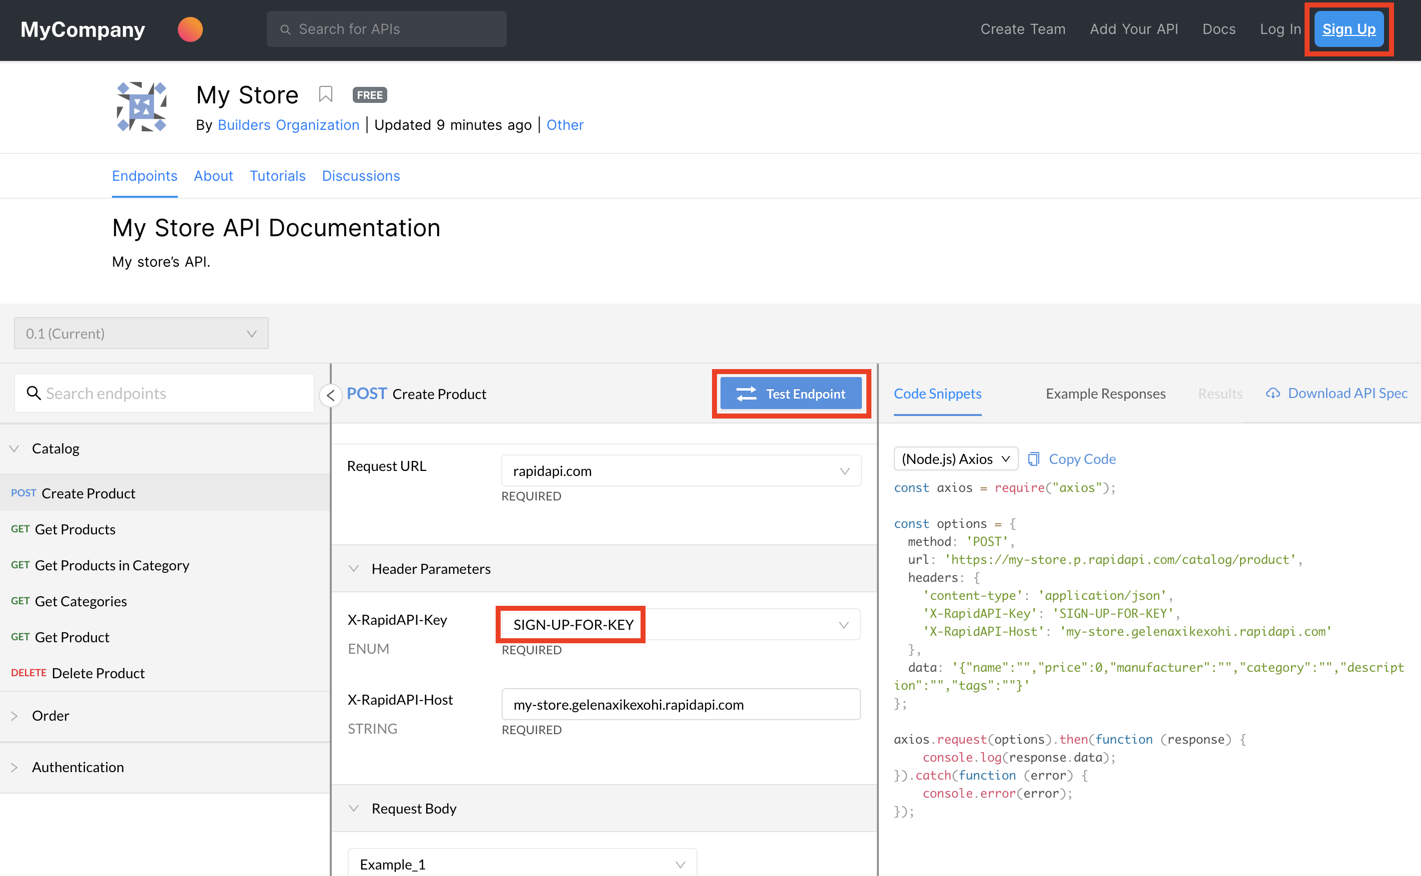Select the Example Responses tab

(x=1106, y=394)
